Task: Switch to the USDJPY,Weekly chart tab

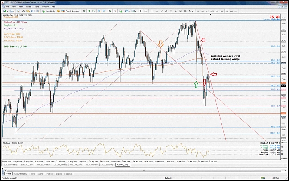Action: coord(60,165)
